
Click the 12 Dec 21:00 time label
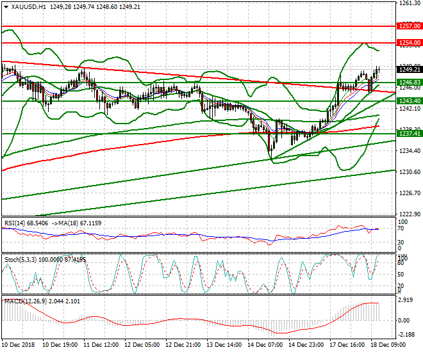point(183,345)
